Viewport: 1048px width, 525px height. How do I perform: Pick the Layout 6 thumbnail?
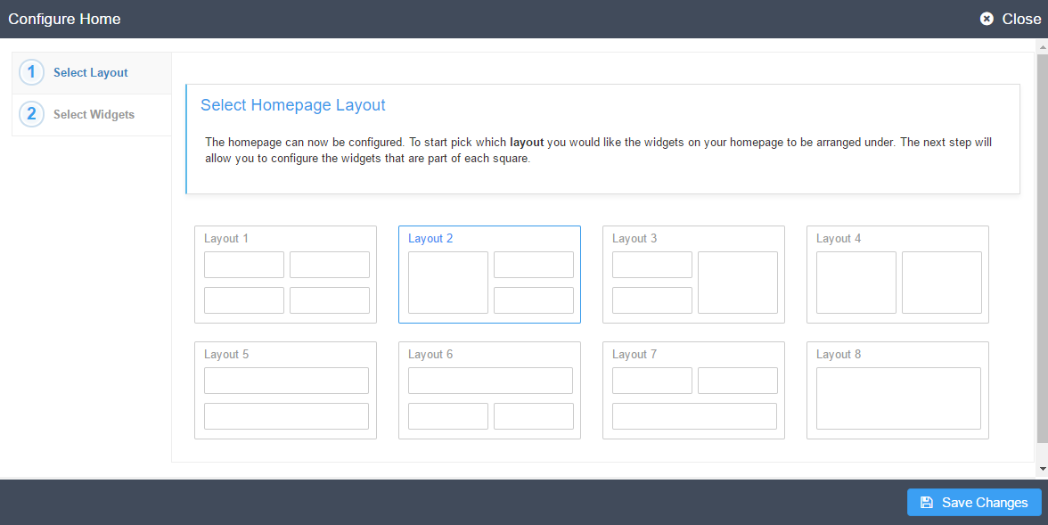[x=489, y=390]
